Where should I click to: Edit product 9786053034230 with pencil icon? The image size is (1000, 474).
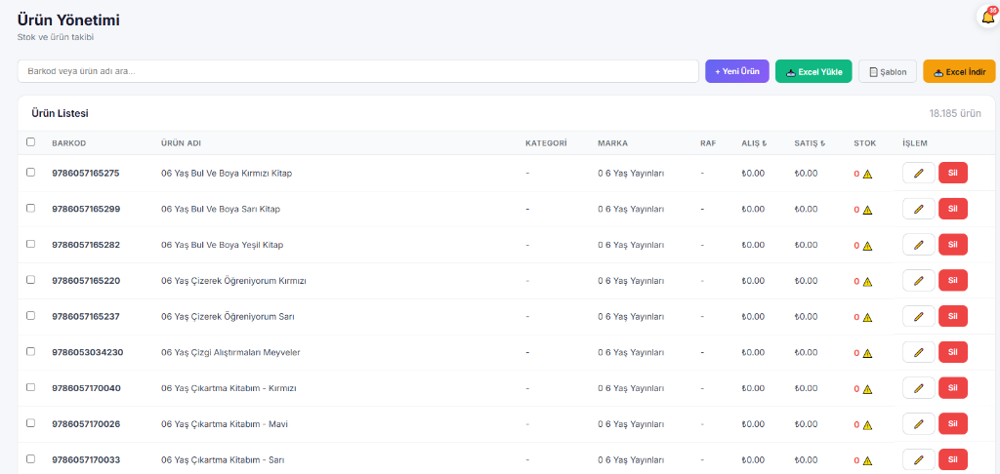[x=918, y=352]
